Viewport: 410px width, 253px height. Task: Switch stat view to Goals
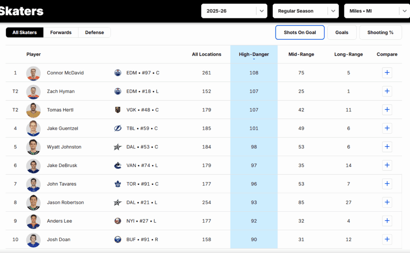click(342, 32)
